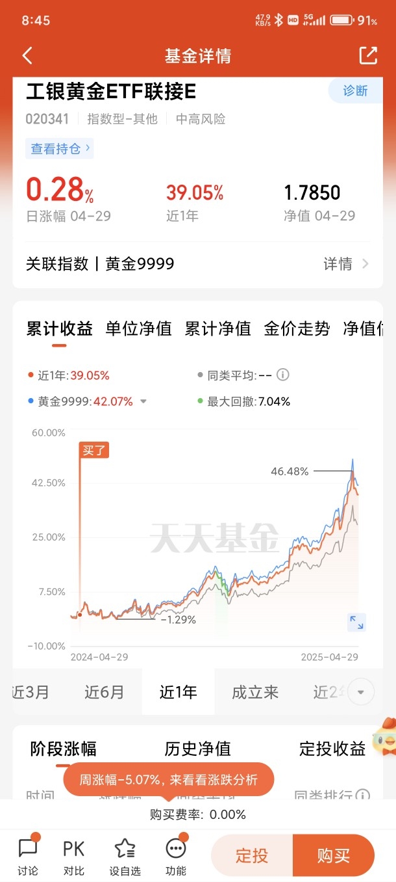Expand the 黄金9999 benchmark dropdown arrow
This screenshot has height=882, width=396.
point(143,402)
